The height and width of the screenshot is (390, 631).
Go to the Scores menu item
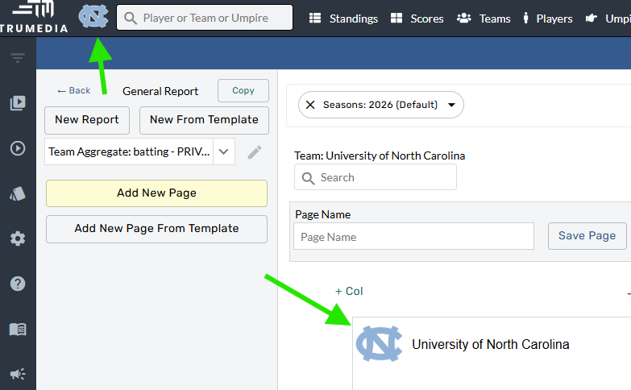pyautogui.click(x=417, y=19)
